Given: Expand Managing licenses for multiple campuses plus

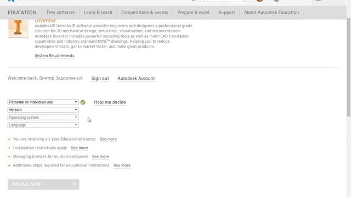Looking at the screenshot, I should (x=9, y=157).
